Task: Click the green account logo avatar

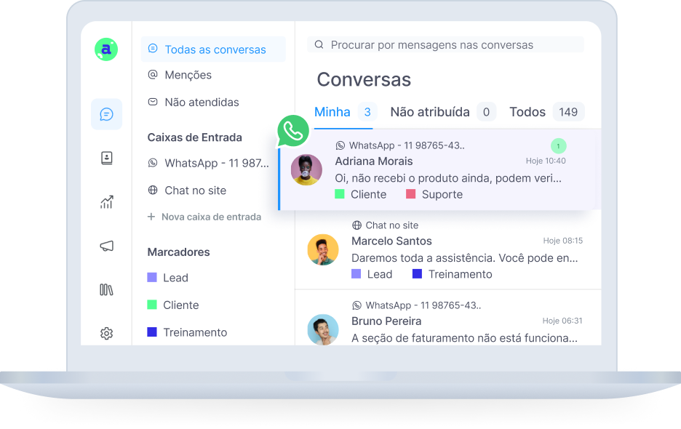Action: point(106,49)
